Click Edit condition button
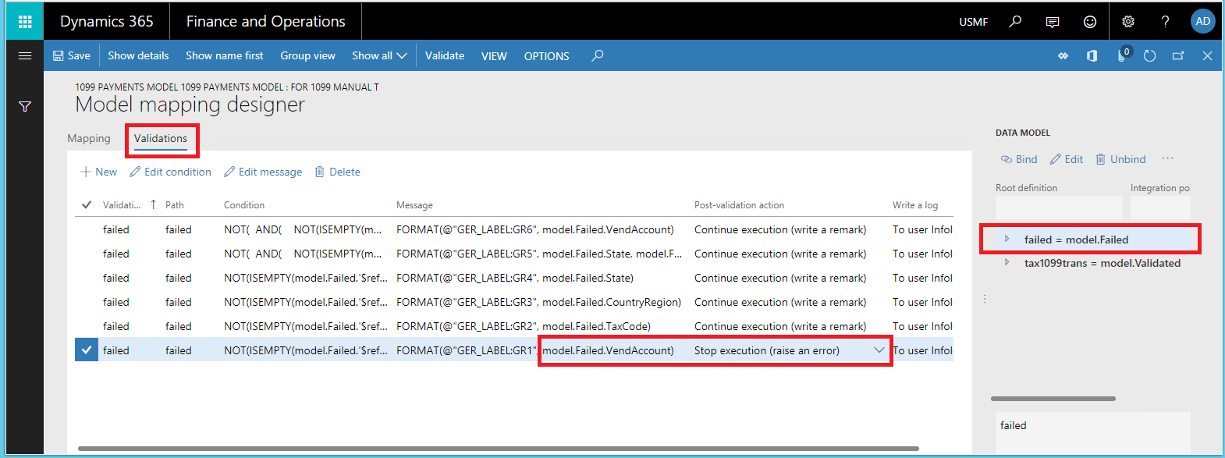Image resolution: width=1225 pixels, height=458 pixels. pyautogui.click(x=170, y=172)
